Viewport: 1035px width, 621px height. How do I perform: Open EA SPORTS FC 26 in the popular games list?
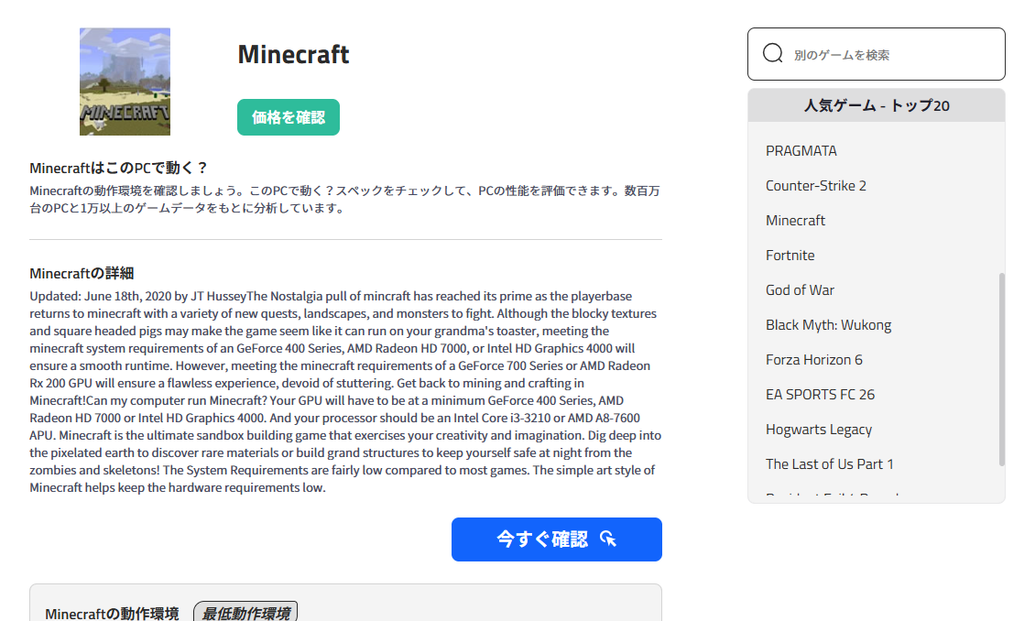click(820, 395)
